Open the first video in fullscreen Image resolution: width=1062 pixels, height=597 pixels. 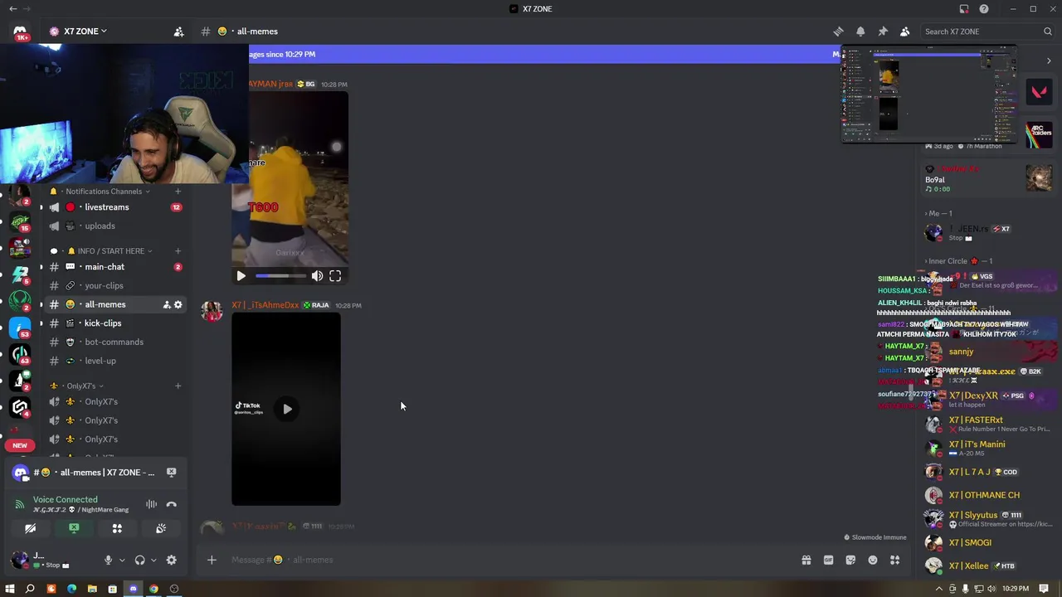[335, 276]
